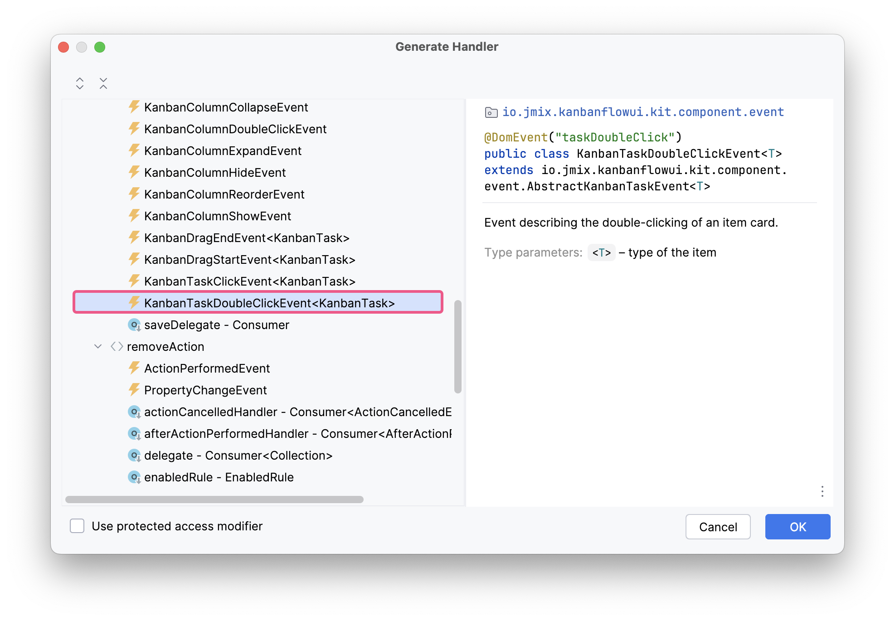Click the delegate icon beside actionCancelledHandler
Image resolution: width=895 pixels, height=621 pixels.
click(134, 412)
